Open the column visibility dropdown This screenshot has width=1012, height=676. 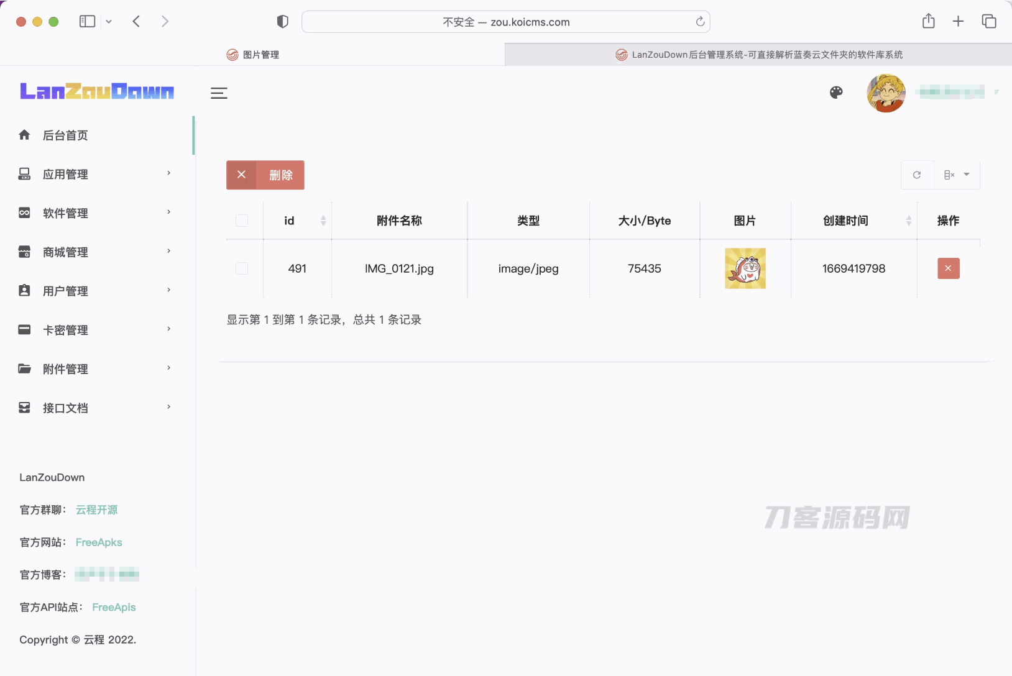point(957,175)
